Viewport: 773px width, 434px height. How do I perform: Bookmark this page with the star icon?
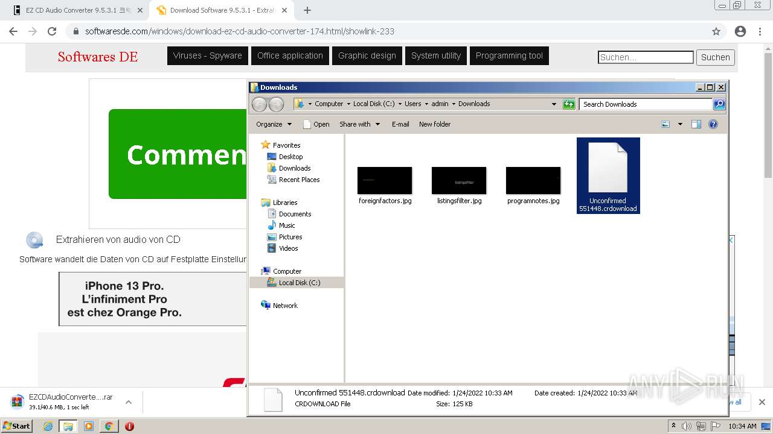coord(716,31)
